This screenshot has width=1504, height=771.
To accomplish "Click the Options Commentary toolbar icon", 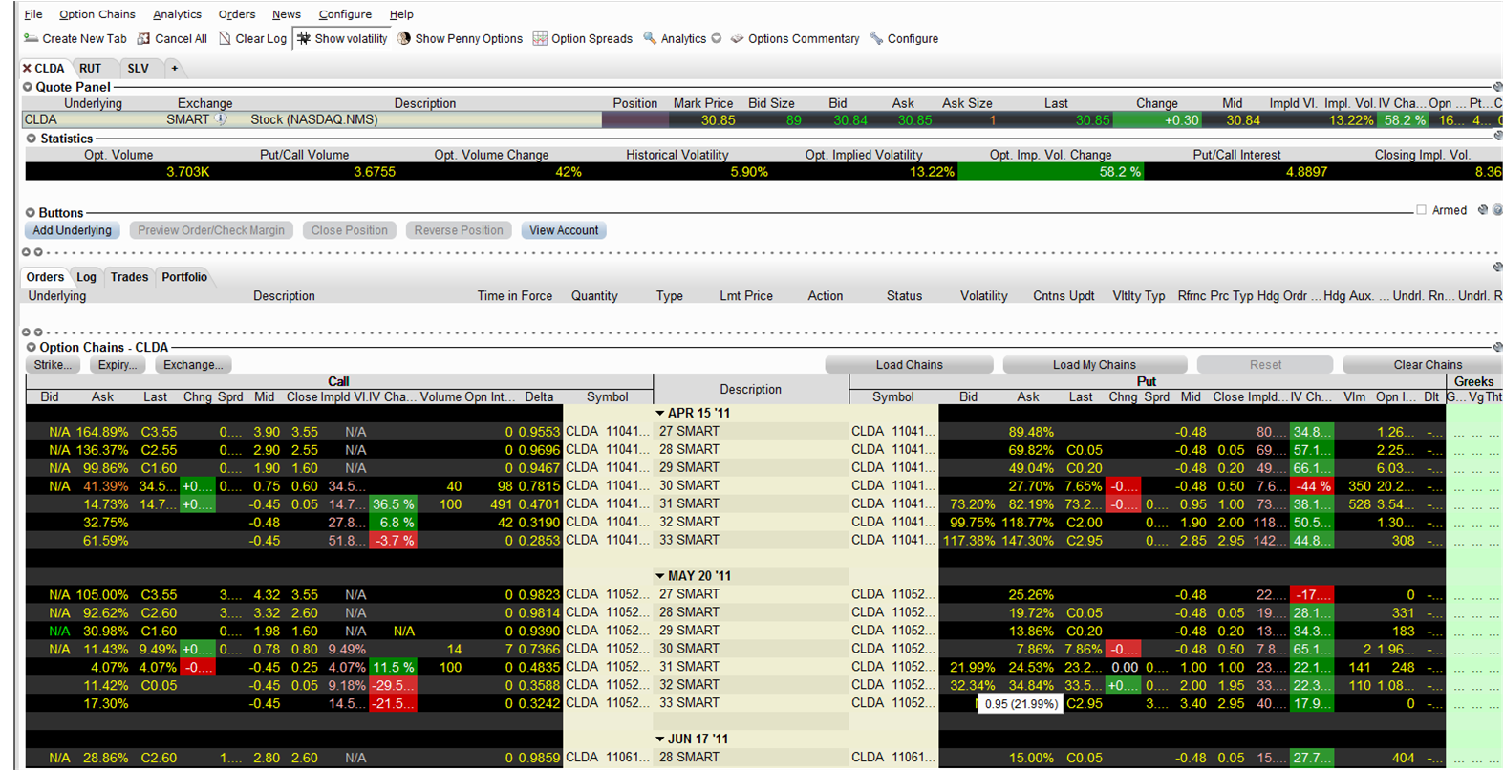I will [x=737, y=39].
